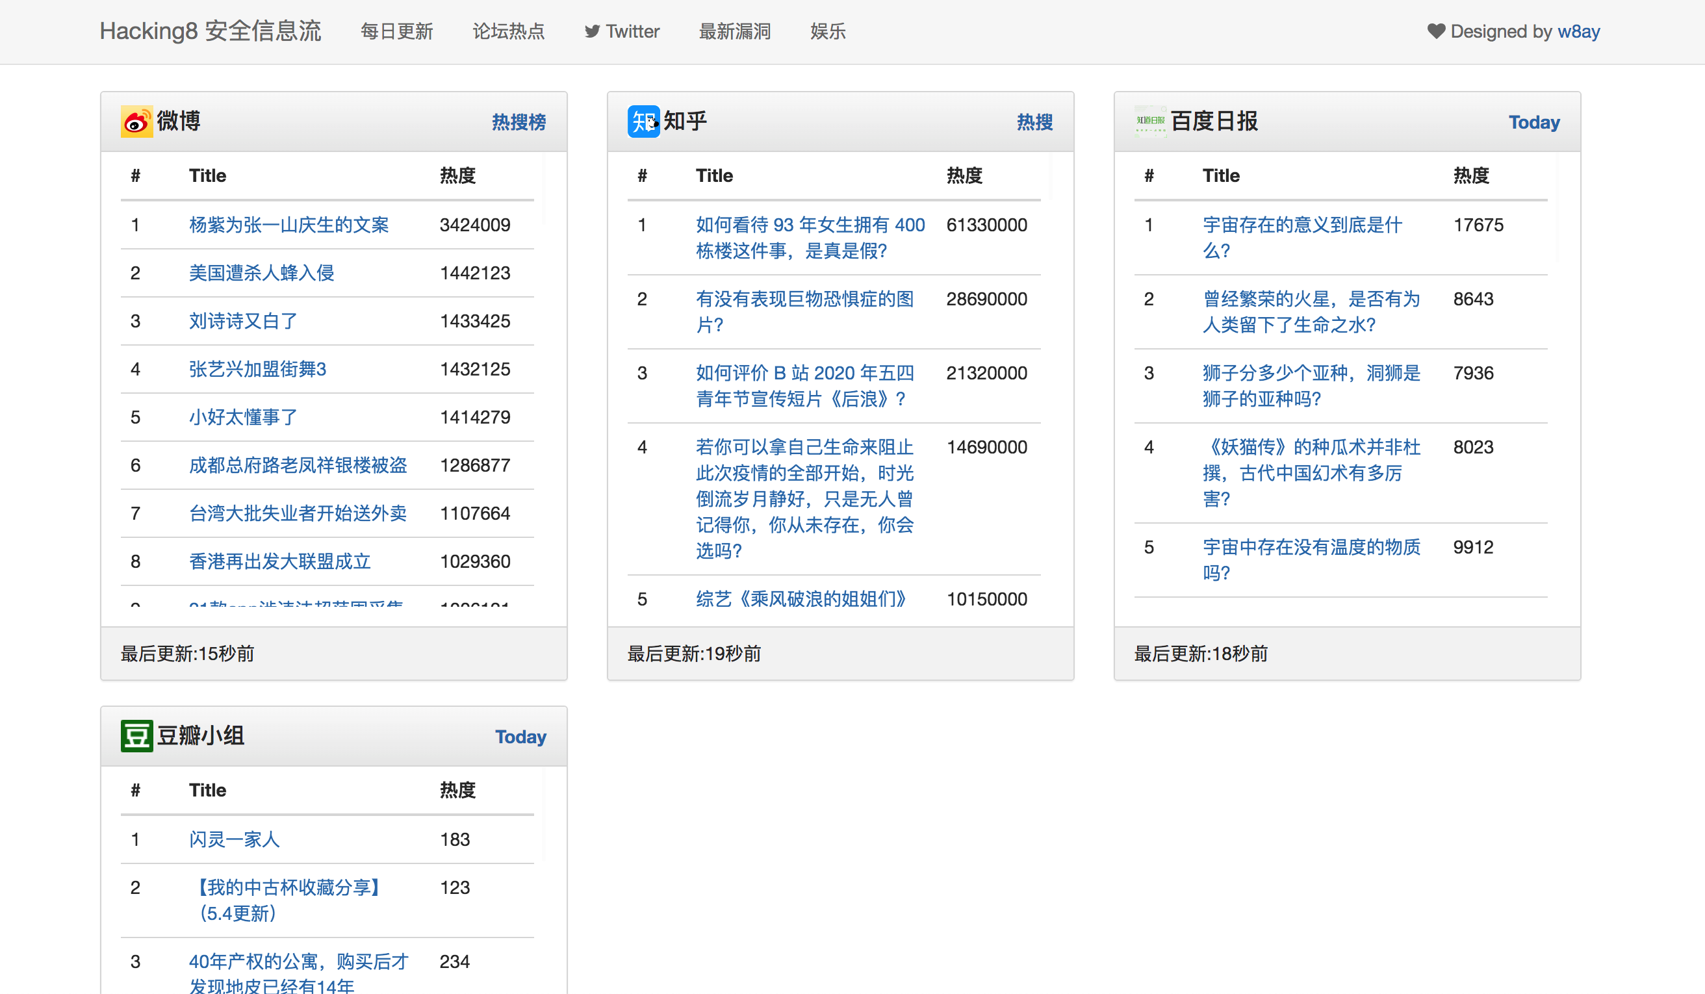
Task: Open 曾经繁荣的火星 article
Action: (1312, 312)
